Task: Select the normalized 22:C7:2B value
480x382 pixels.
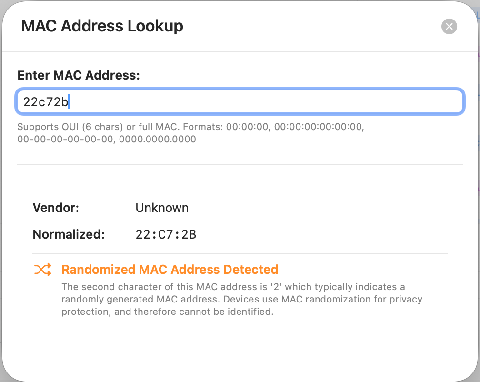Action: [x=166, y=235]
